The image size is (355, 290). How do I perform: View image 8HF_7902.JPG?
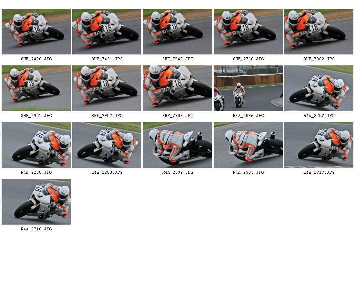point(107,88)
